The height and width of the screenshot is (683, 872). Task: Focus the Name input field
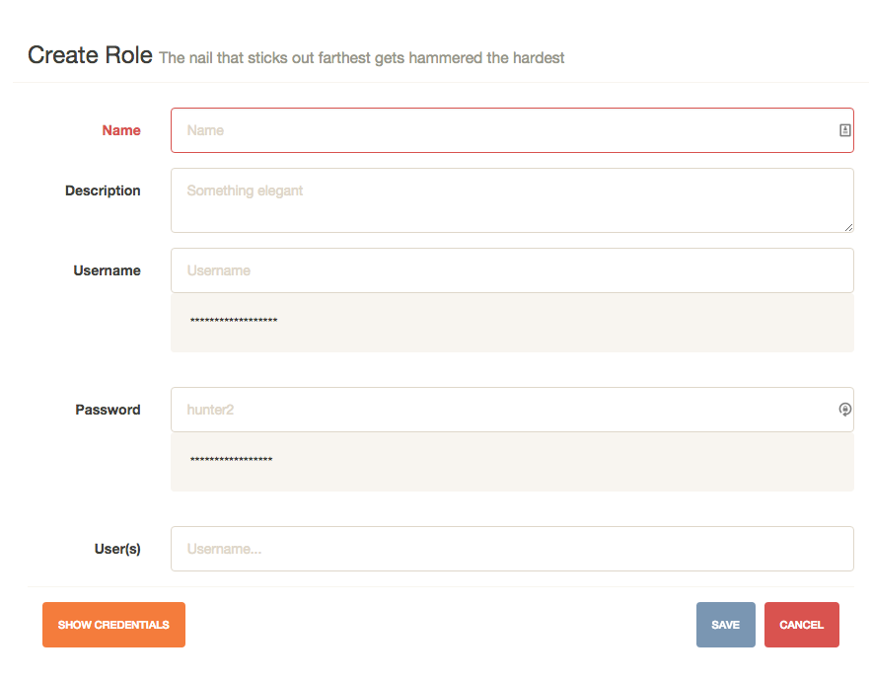tap(503, 130)
